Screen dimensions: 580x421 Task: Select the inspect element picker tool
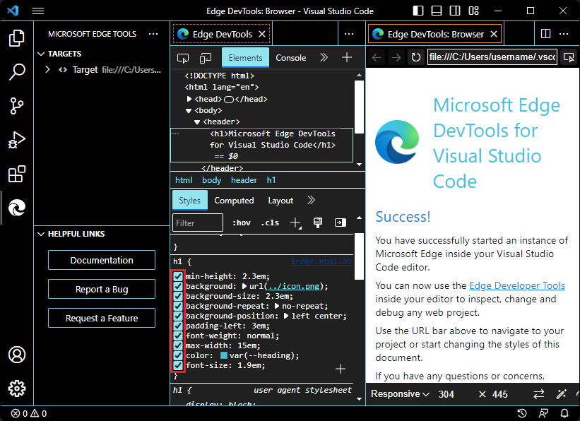[x=184, y=56]
